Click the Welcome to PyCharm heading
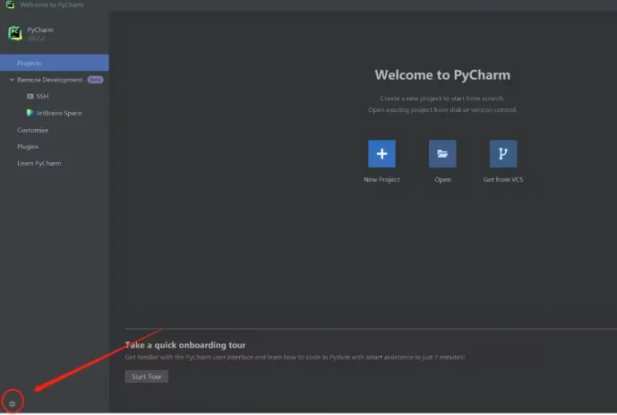The height and width of the screenshot is (415, 617). click(x=442, y=74)
